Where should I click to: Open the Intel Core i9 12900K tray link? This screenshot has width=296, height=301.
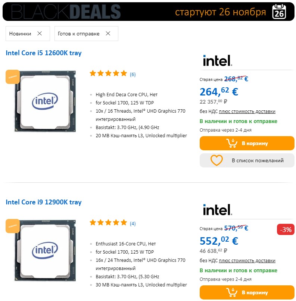pos(44,202)
